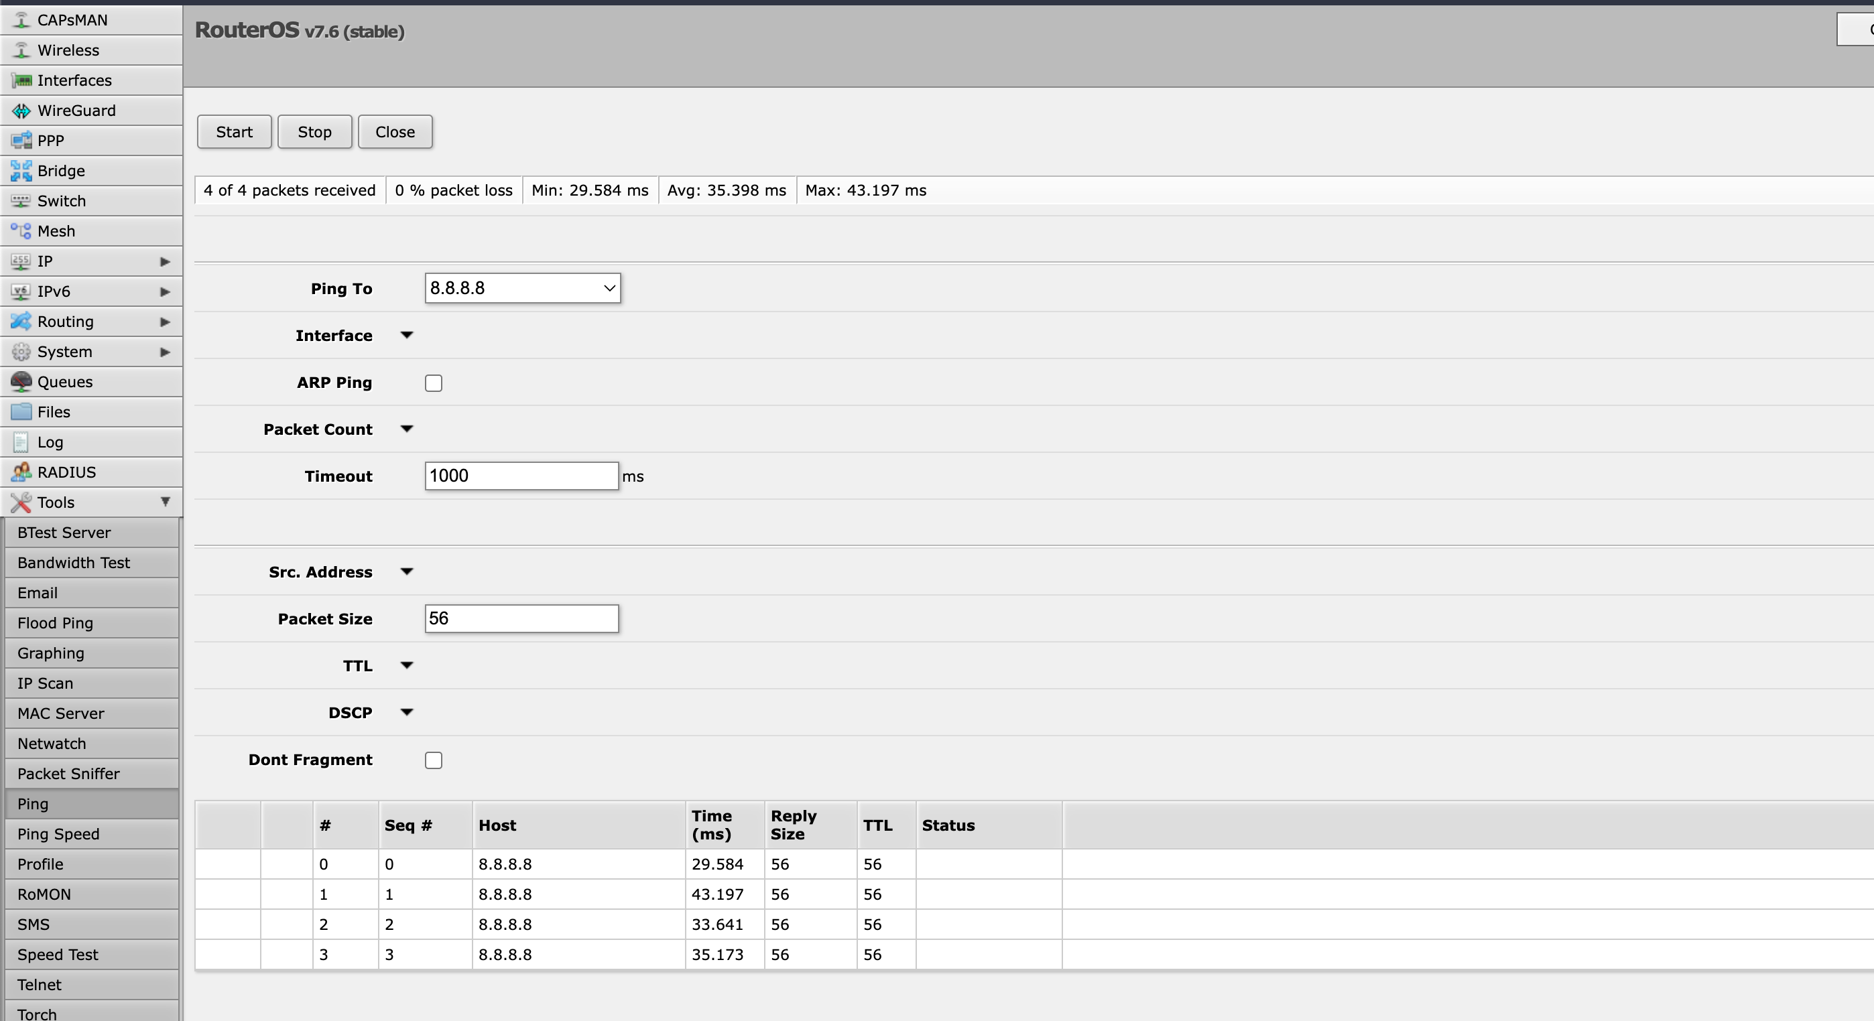Open IP Scan tool
Viewport: 1874px width, 1021px height.
point(92,683)
